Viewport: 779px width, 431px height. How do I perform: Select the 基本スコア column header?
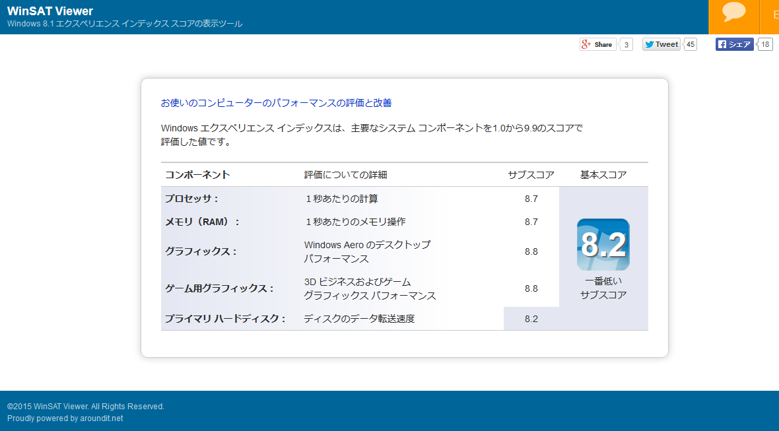(603, 175)
